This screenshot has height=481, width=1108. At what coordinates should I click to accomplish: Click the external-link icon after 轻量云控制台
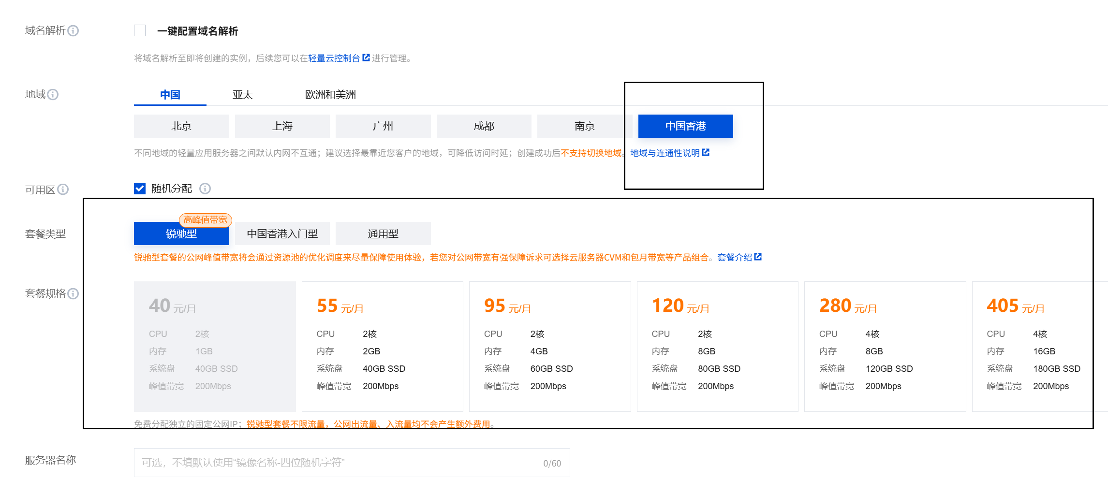point(366,57)
